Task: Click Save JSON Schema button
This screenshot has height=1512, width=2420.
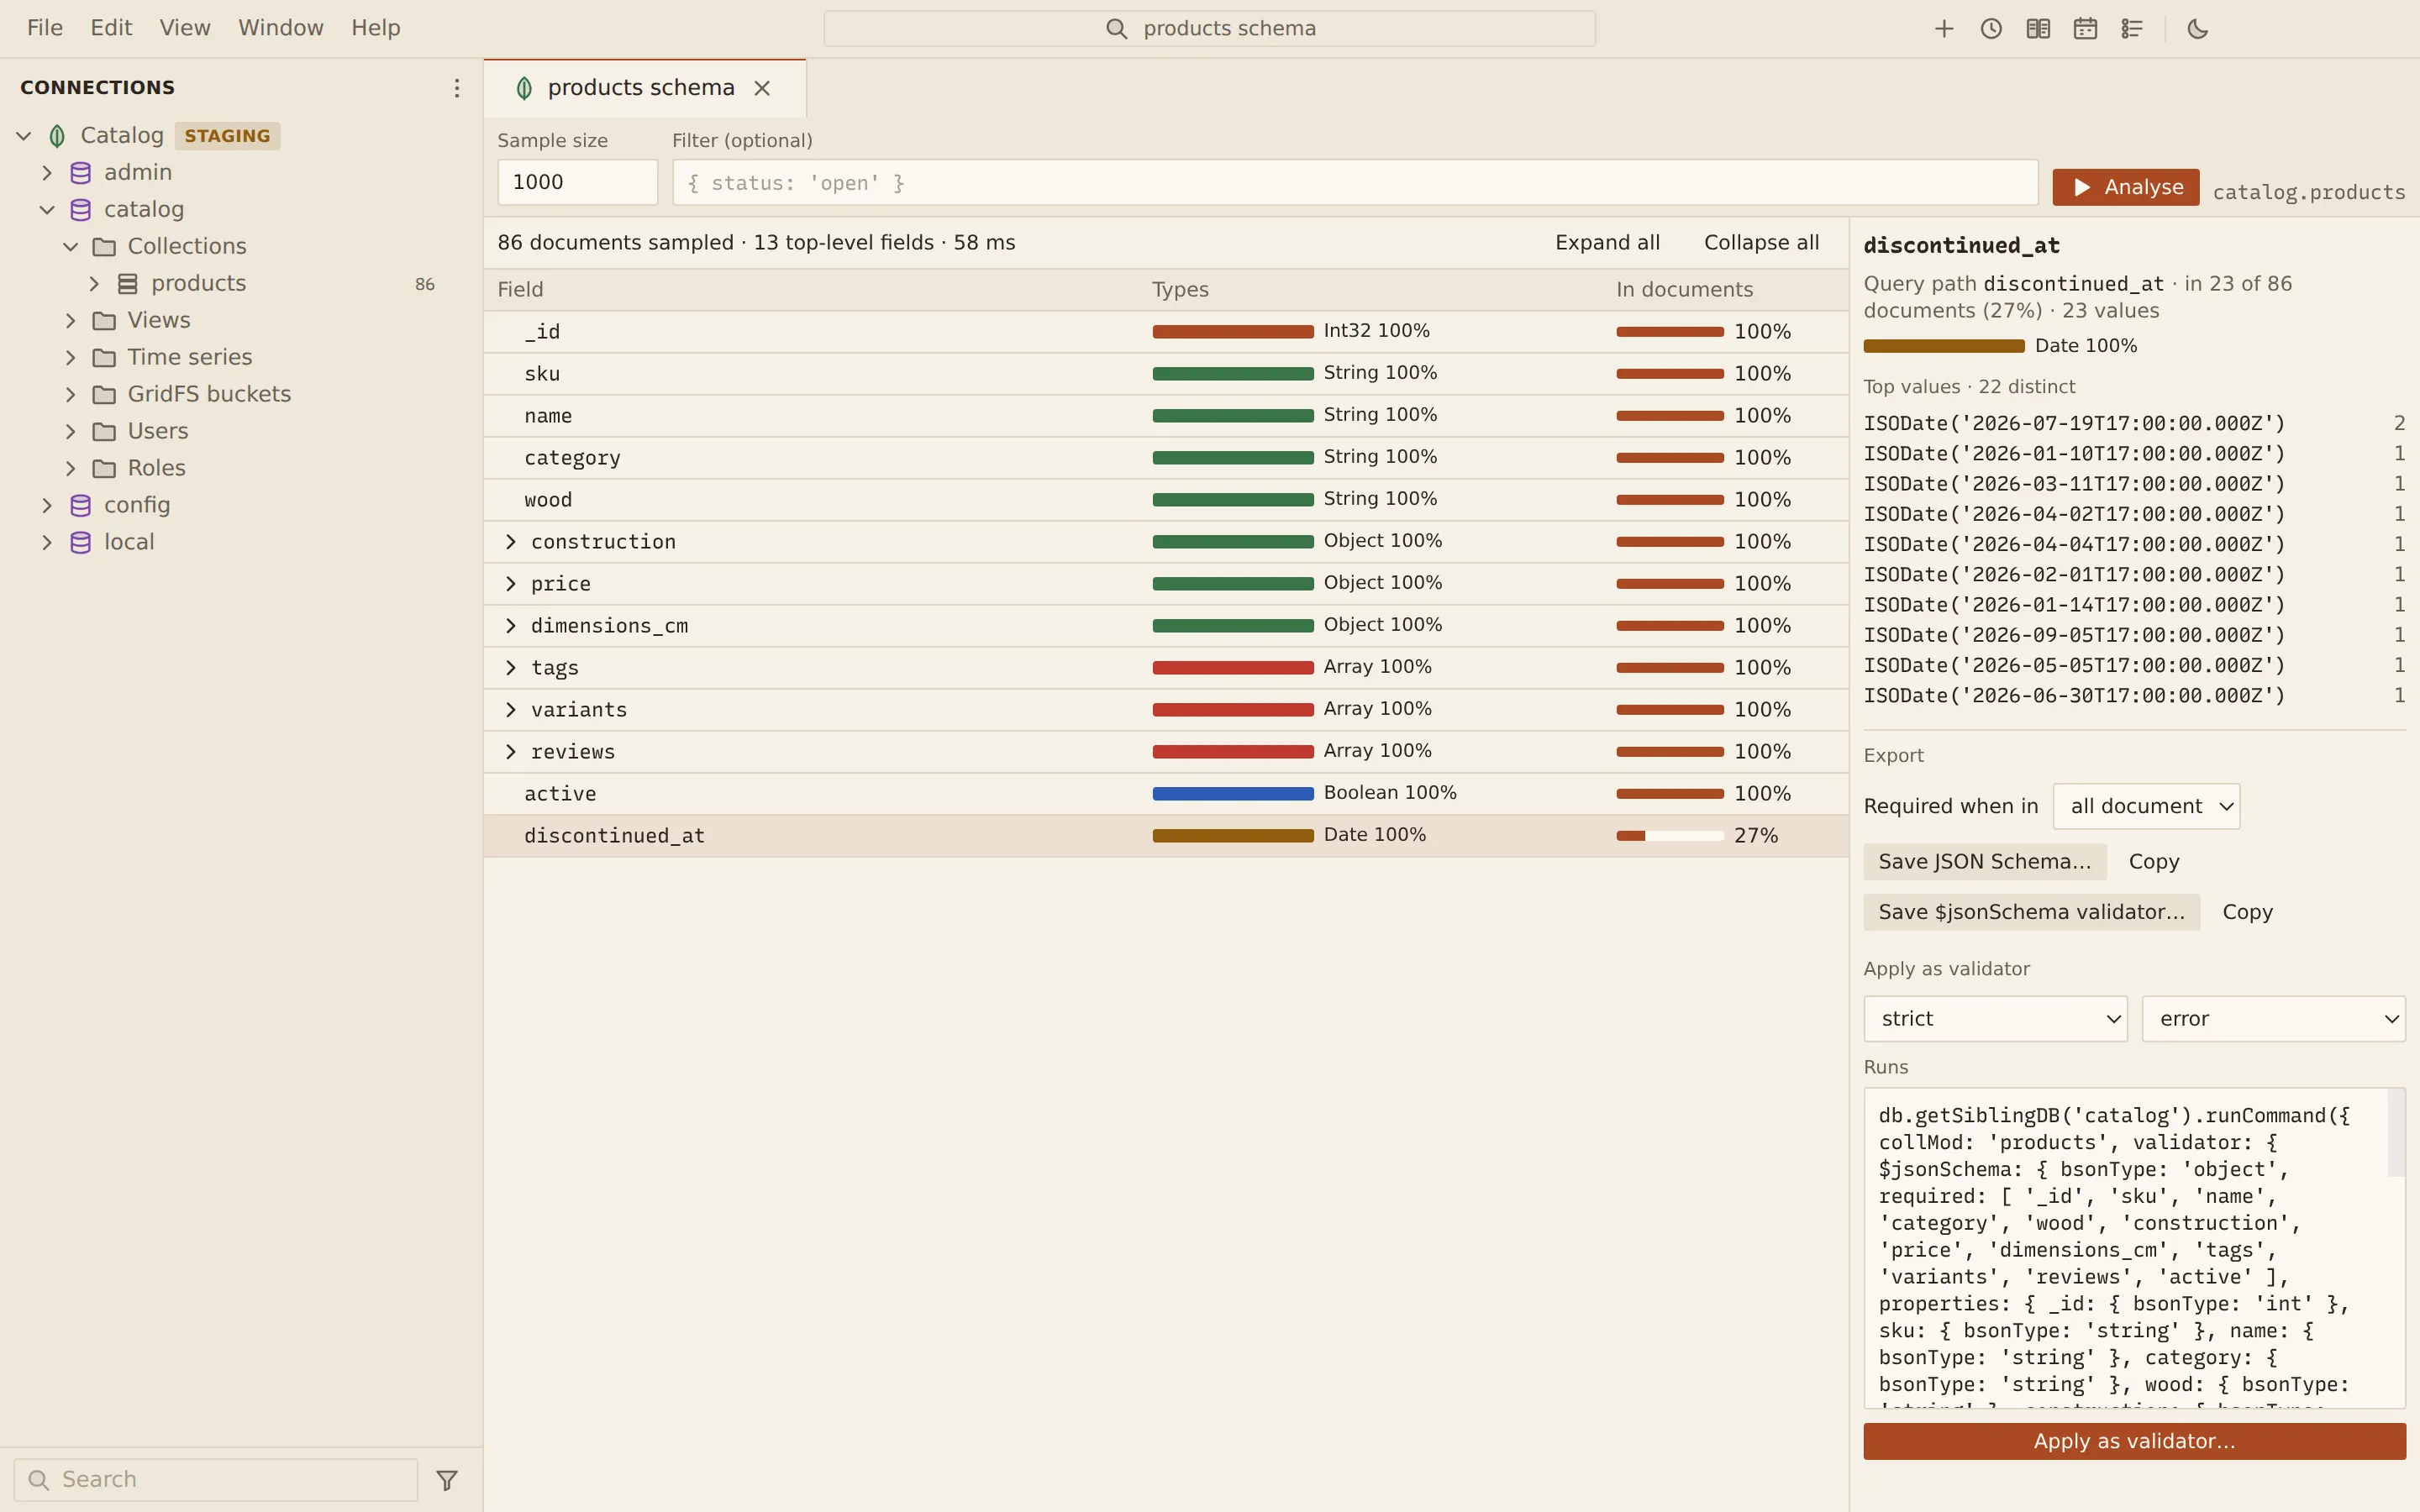Action: click(1984, 861)
